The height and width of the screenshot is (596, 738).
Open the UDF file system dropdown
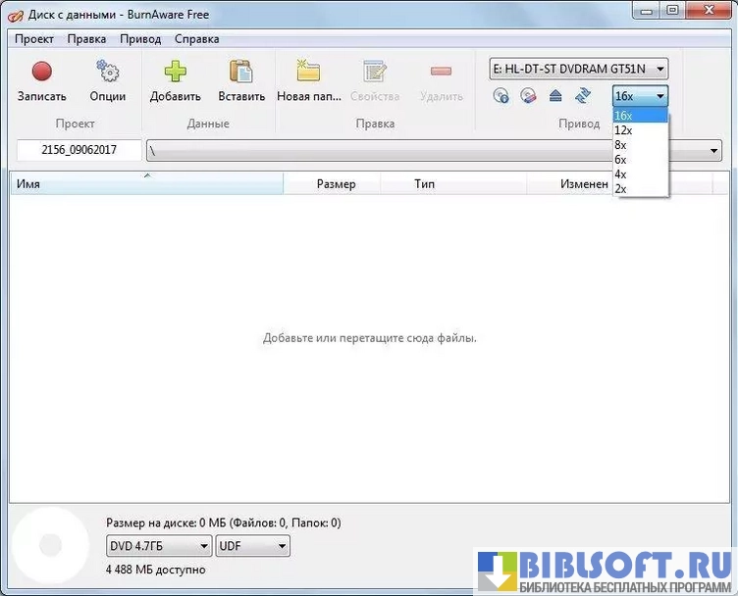(x=252, y=546)
